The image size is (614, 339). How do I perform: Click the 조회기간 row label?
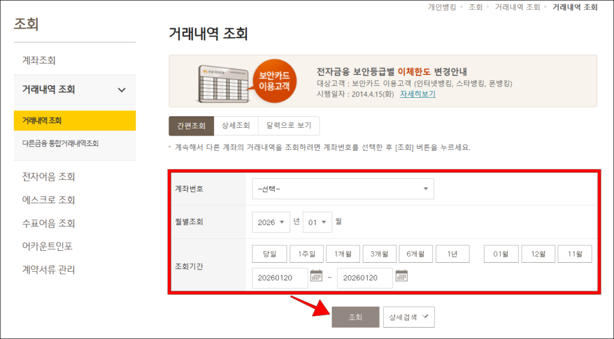[x=189, y=266]
